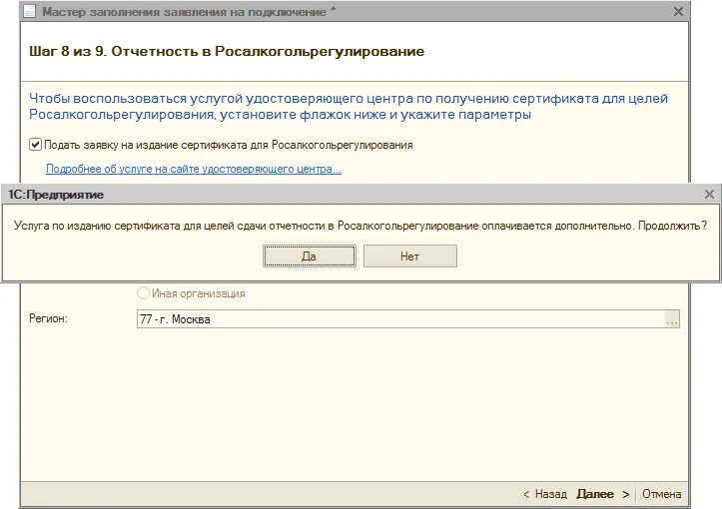Close the Мастер заполнения заявления window
Screen dimensions: 722x509
(678, 12)
